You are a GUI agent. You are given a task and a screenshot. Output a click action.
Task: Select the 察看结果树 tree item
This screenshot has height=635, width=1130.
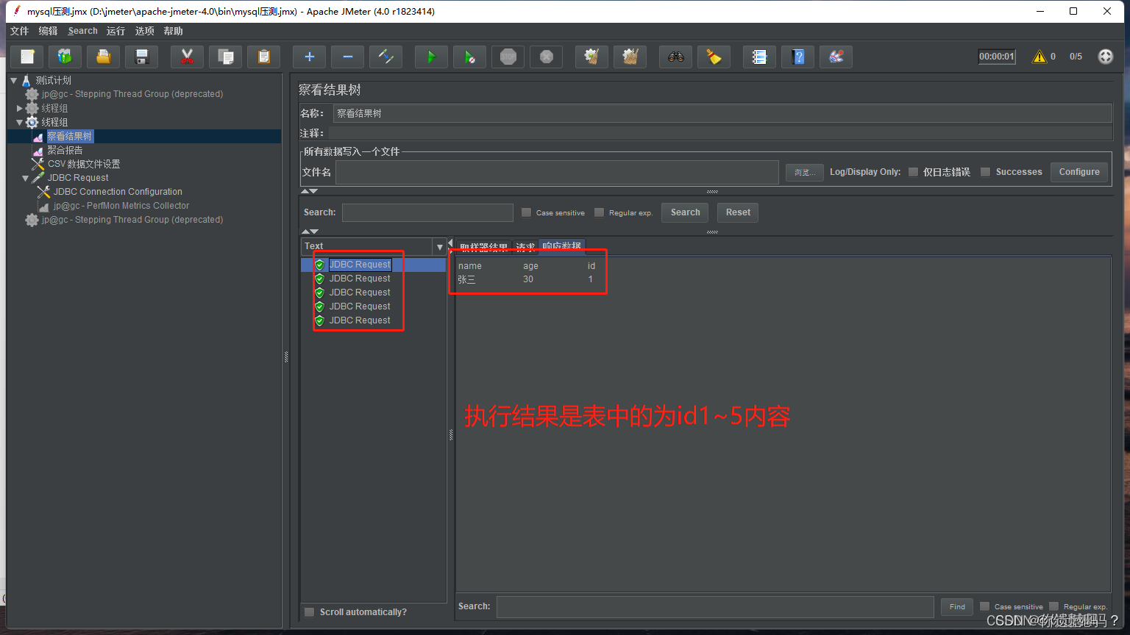click(x=70, y=136)
